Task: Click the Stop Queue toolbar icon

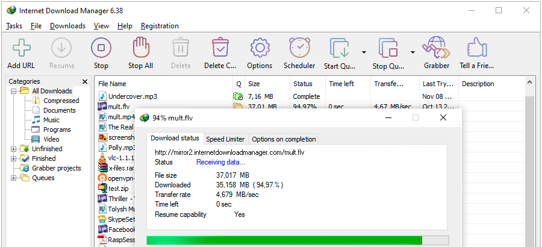Action: click(388, 48)
